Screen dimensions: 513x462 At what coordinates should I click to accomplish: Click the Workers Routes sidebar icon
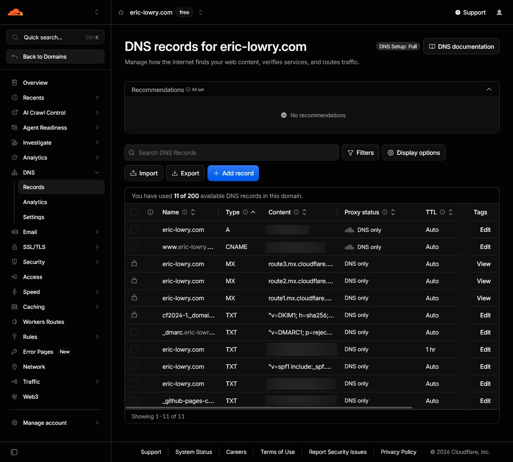coord(15,322)
